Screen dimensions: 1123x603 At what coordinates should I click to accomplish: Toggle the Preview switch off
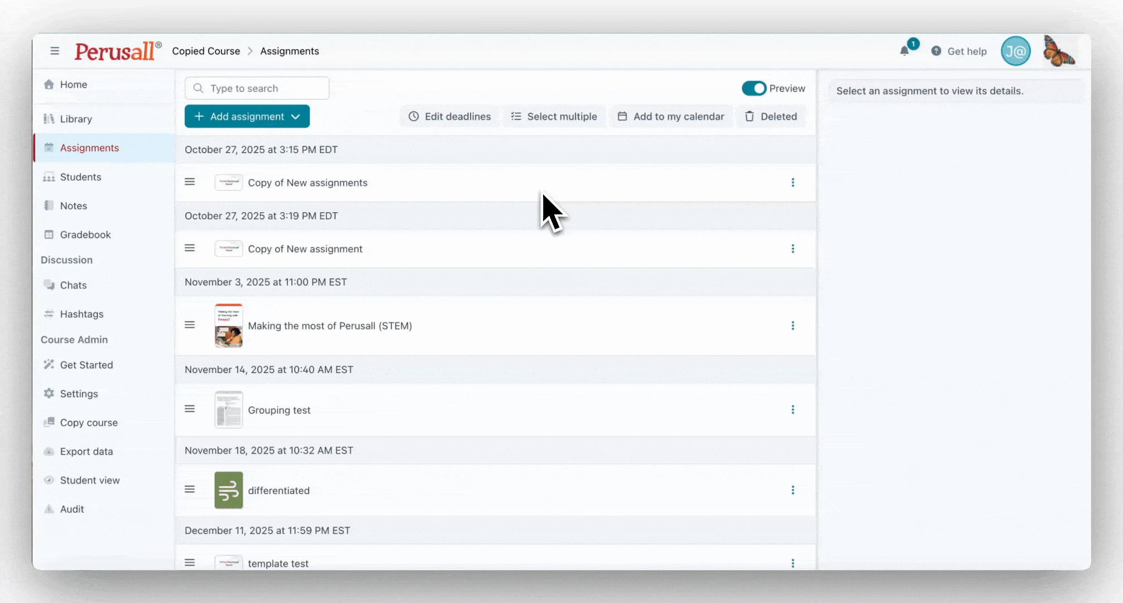(x=754, y=88)
